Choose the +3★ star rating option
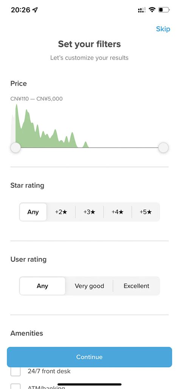The width and height of the screenshot is (179, 389). [89, 212]
